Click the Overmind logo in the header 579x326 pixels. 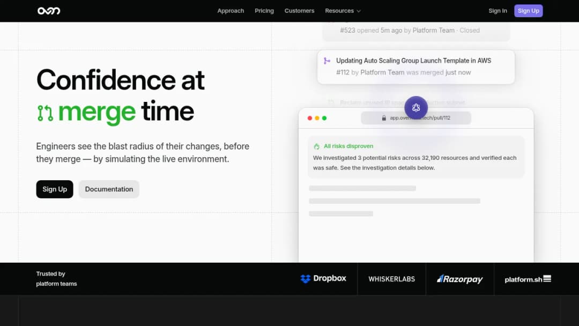pos(49,11)
